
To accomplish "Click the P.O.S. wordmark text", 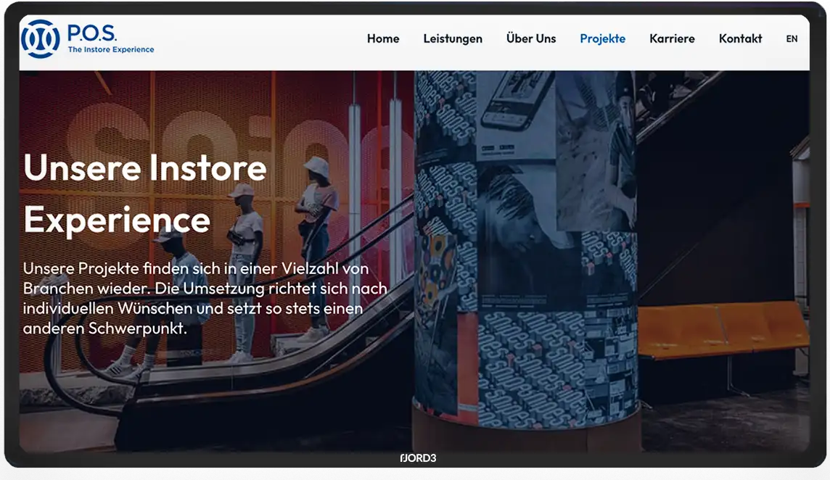I will coord(91,33).
